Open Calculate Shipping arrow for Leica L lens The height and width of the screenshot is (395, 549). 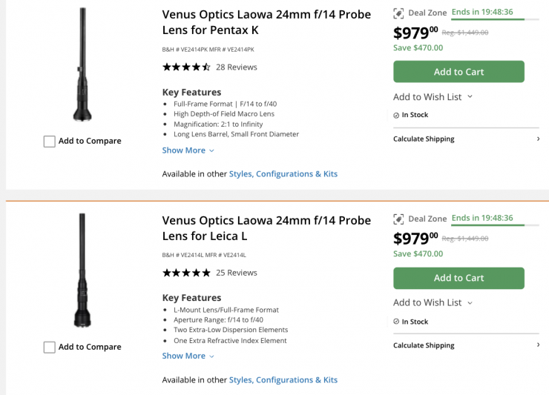coord(538,345)
